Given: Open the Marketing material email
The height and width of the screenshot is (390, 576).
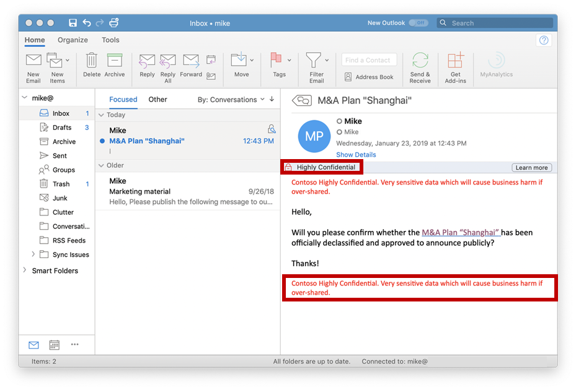Looking at the screenshot, I should pos(188,191).
